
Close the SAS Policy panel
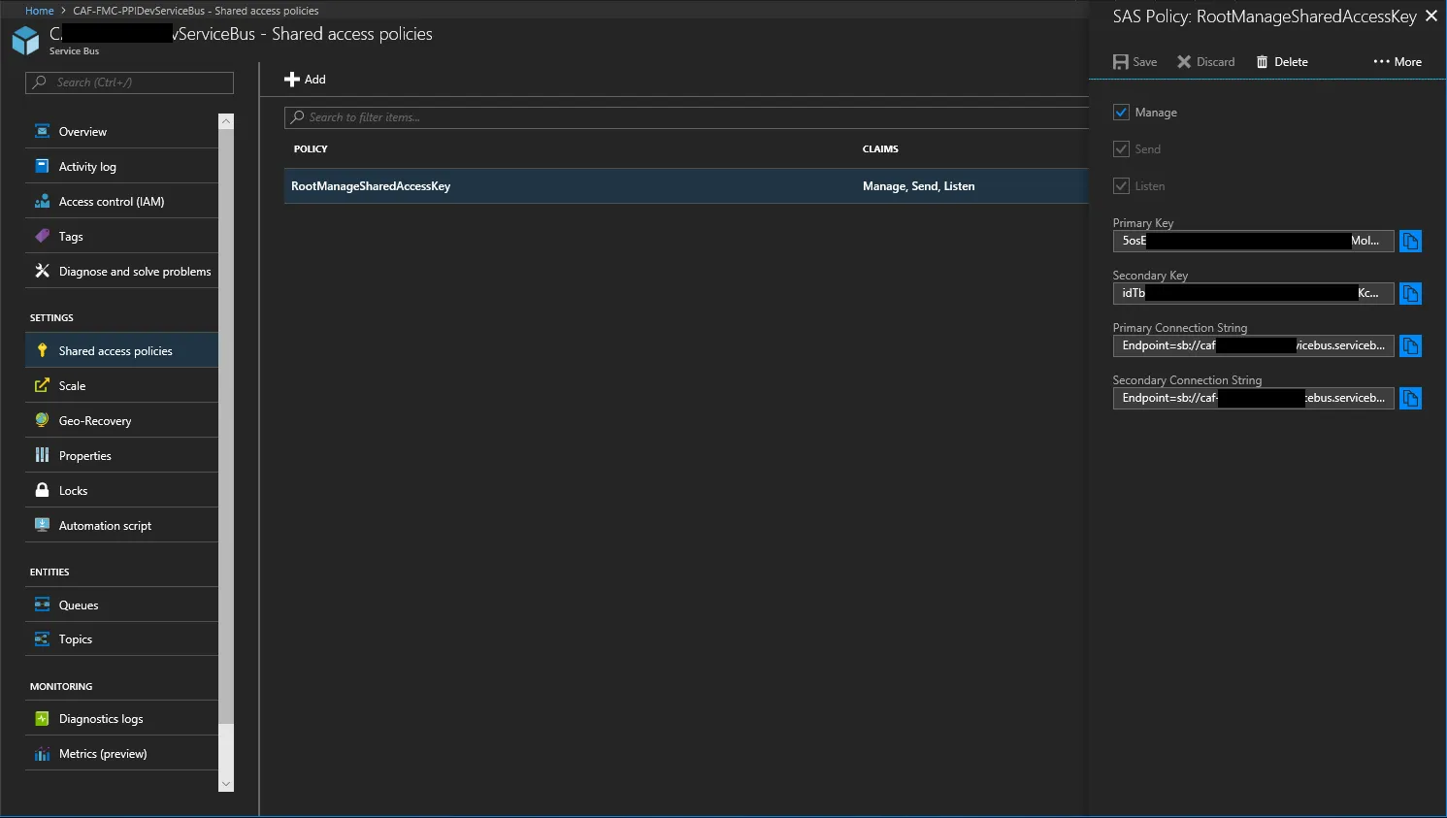tap(1431, 16)
